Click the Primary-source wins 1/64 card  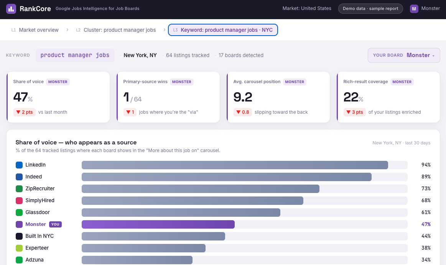pyautogui.click(x=168, y=97)
